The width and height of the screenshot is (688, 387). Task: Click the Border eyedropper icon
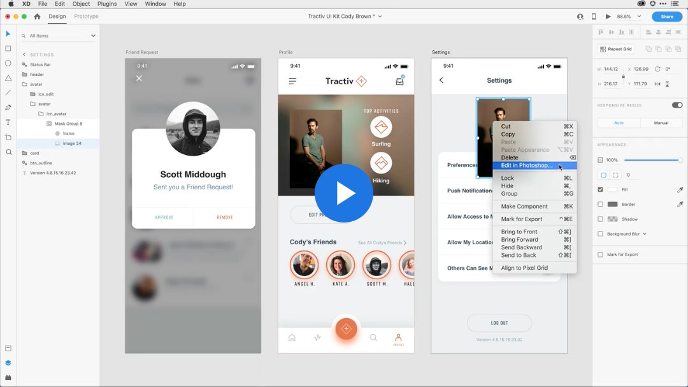click(680, 204)
